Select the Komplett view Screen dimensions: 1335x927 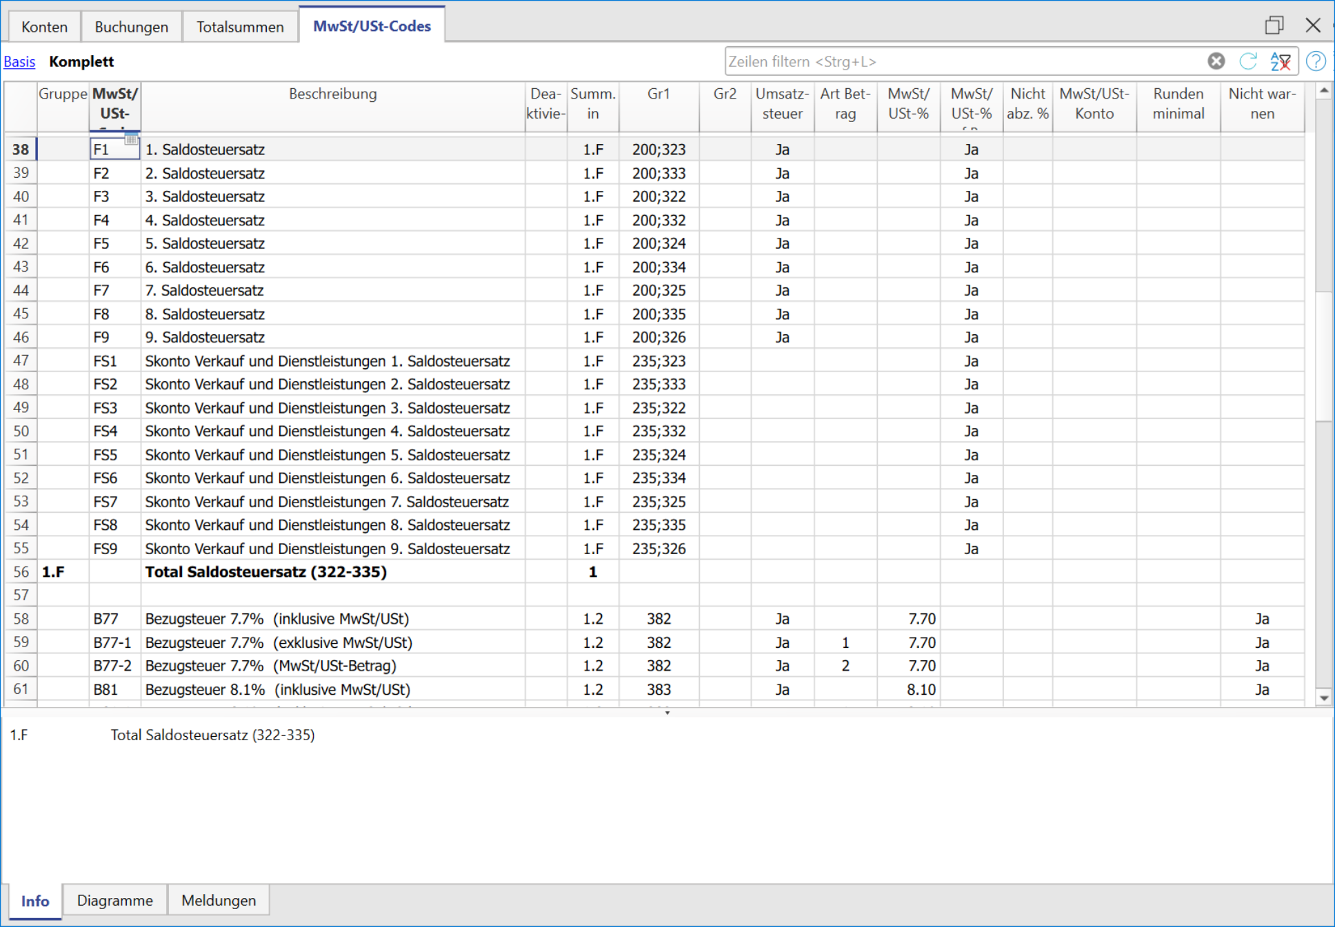(x=81, y=61)
